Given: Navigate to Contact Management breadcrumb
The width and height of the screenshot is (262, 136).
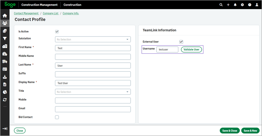Looking at the screenshot, I should tap(26, 13).
